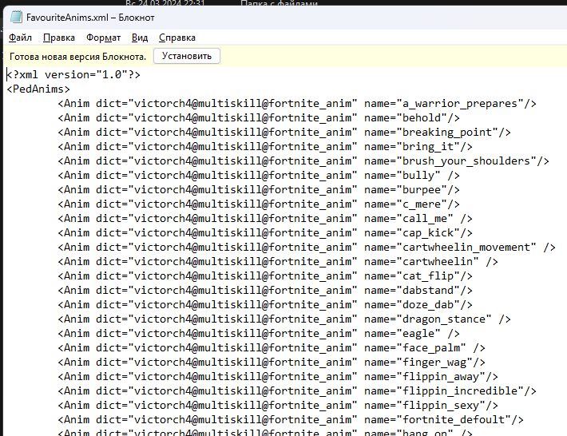The width and height of the screenshot is (567, 436).
Task: Click the line with name="c_mere"
Action: pos(259,204)
